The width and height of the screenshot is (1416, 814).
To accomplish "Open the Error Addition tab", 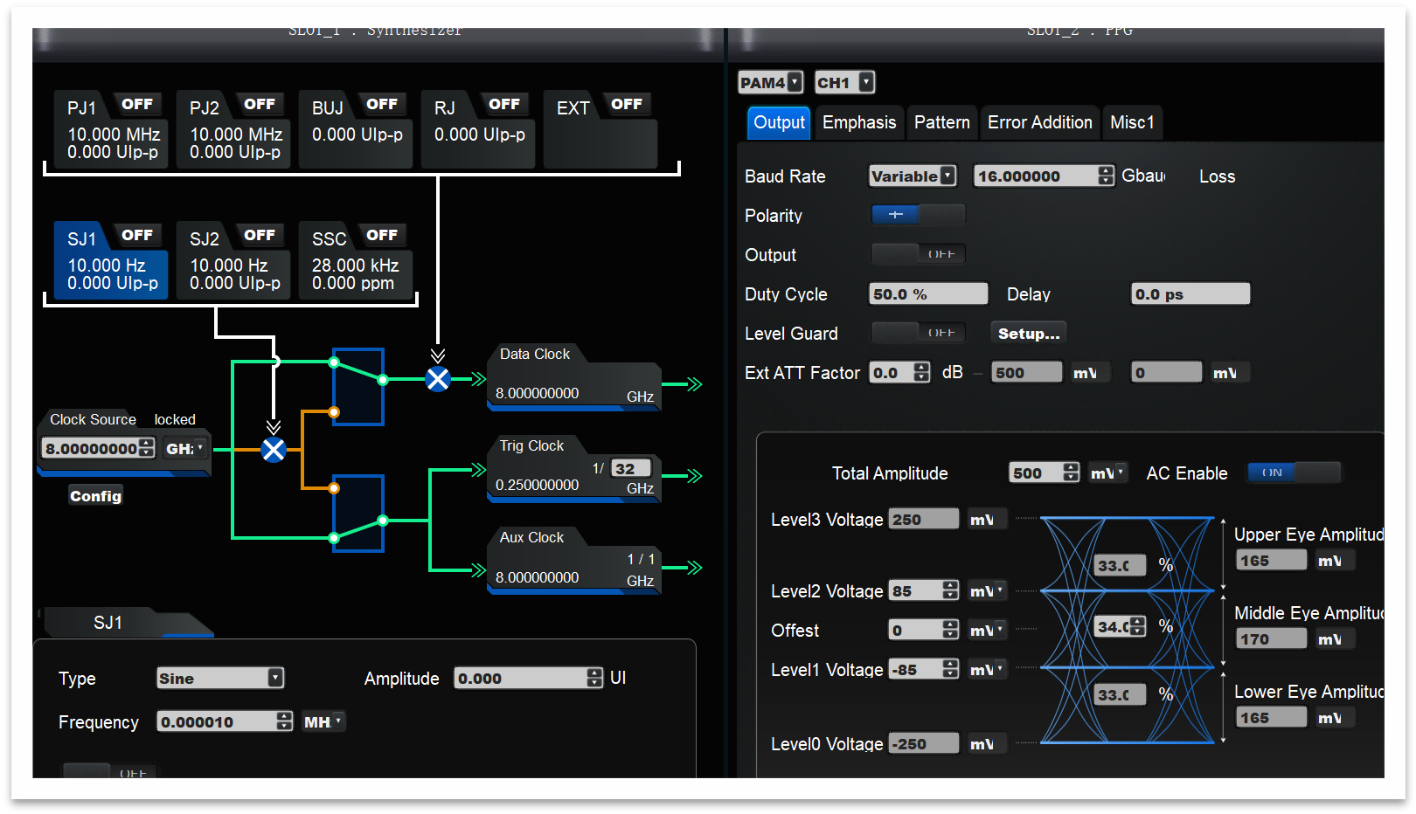I will pos(1039,122).
